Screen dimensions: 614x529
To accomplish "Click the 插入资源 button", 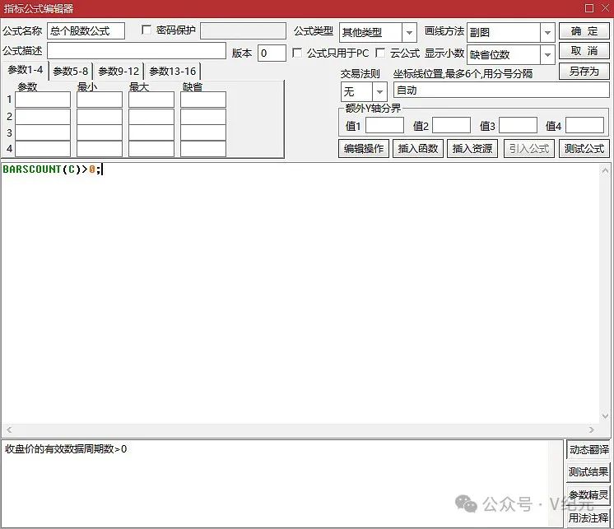I will [472, 149].
